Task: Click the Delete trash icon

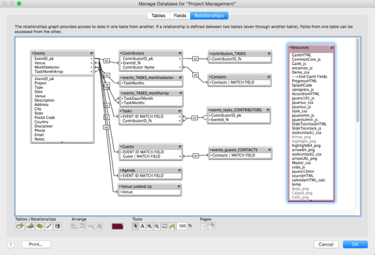Action: pos(57,226)
